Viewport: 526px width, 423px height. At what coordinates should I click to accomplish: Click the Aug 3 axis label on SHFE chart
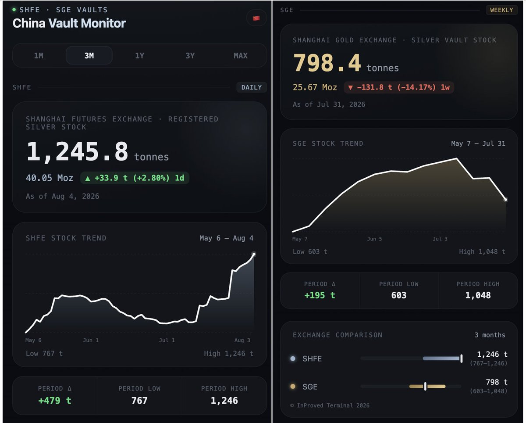[242, 341]
